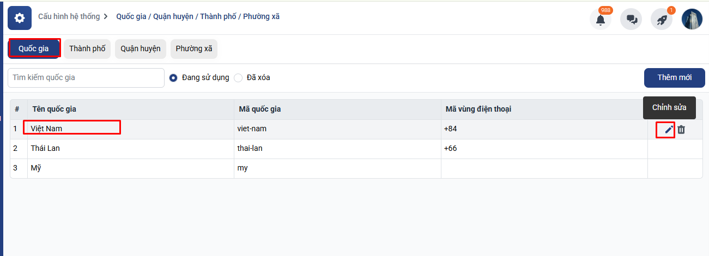This screenshot has width=709, height=256.
Task: Select the Đang sử dụng radio option
Action: click(x=173, y=78)
